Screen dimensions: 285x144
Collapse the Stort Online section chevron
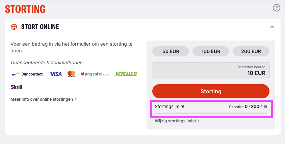[x=272, y=27]
